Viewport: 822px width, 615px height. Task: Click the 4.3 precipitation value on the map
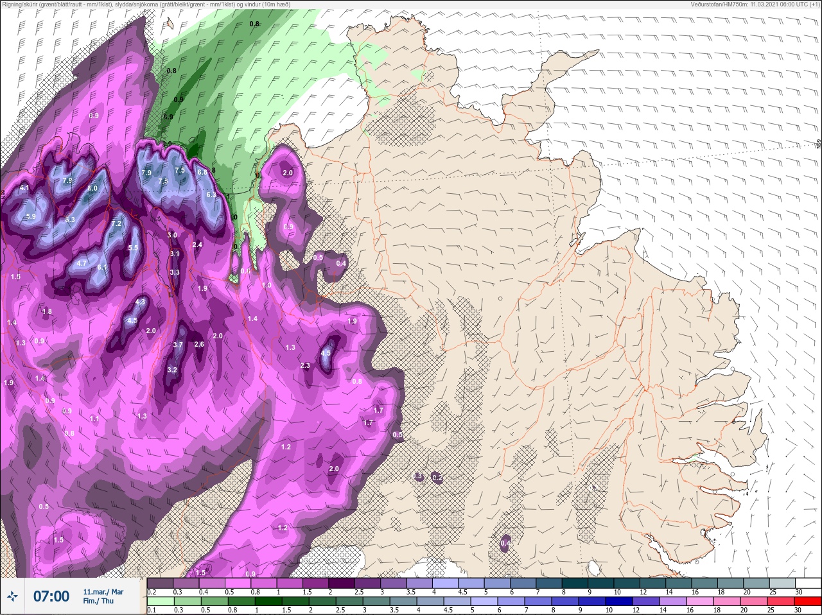click(141, 301)
